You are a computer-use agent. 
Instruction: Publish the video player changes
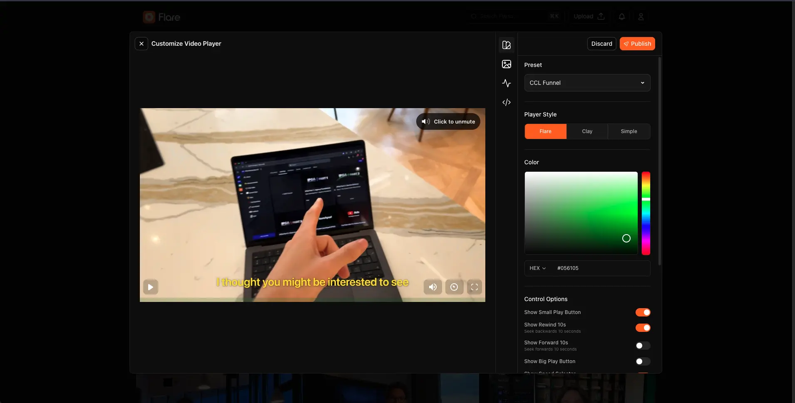pos(637,43)
